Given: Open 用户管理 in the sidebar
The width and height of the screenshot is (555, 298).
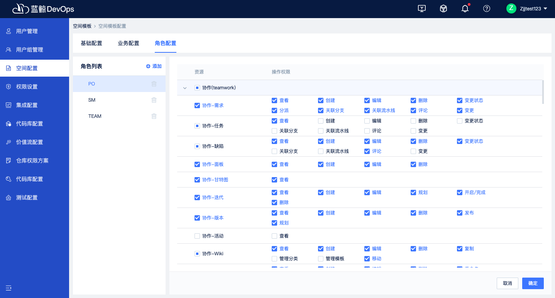Looking at the screenshot, I should 34,31.
